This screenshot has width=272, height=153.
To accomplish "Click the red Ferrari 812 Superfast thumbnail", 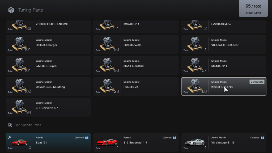I will tap(107, 142).
